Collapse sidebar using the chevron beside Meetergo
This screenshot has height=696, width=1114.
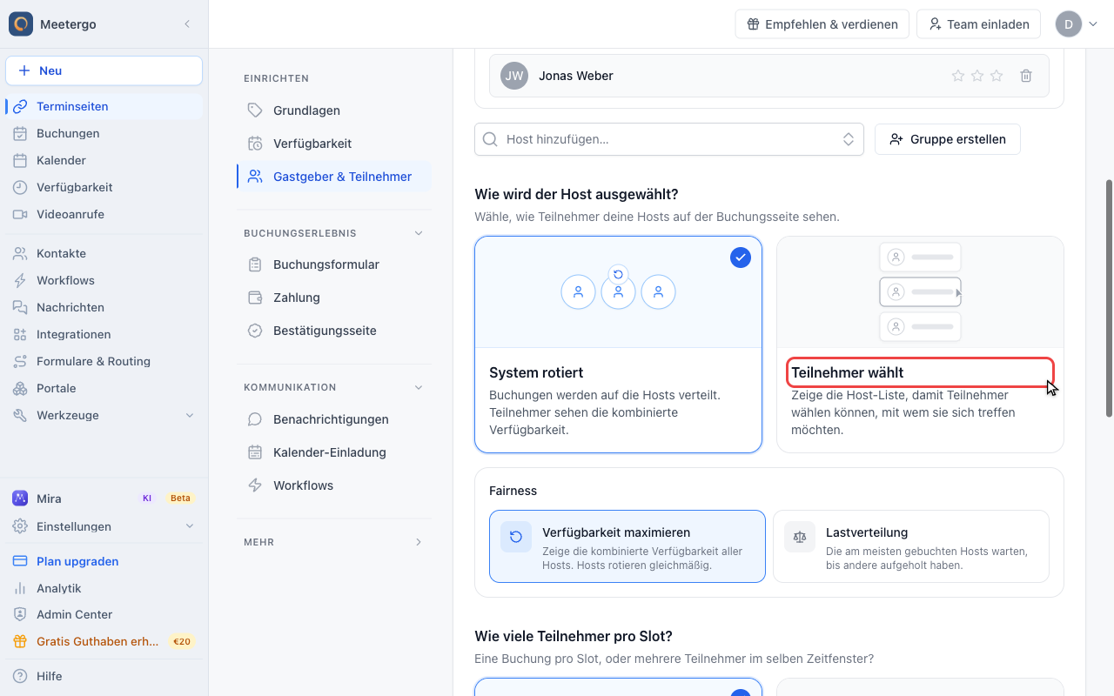pyautogui.click(x=186, y=24)
